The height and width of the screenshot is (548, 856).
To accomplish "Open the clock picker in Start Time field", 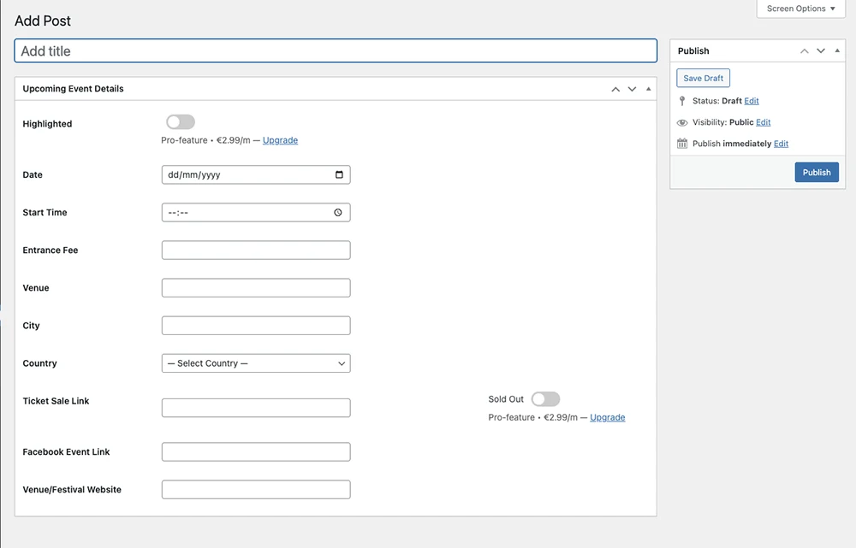I will click(338, 213).
